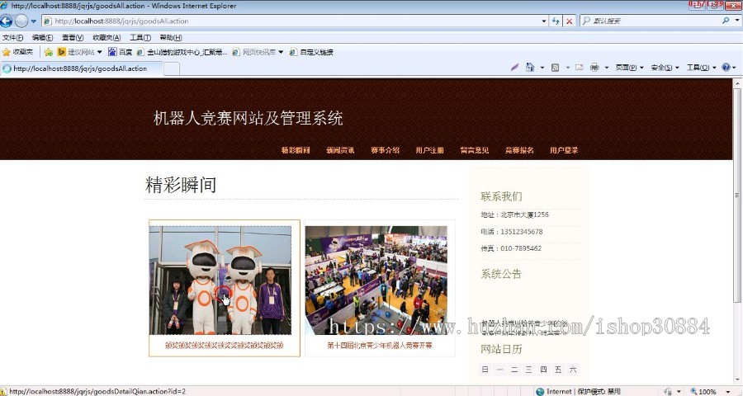Viewport: 743px width, 396px height.
Task: Open the recent pages history dropdown
Action: [33, 21]
